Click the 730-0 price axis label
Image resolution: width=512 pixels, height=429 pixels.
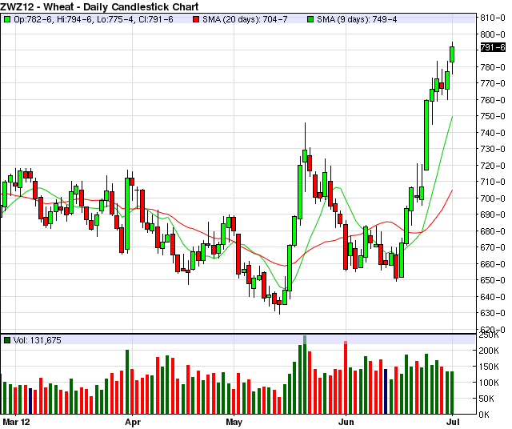click(493, 149)
